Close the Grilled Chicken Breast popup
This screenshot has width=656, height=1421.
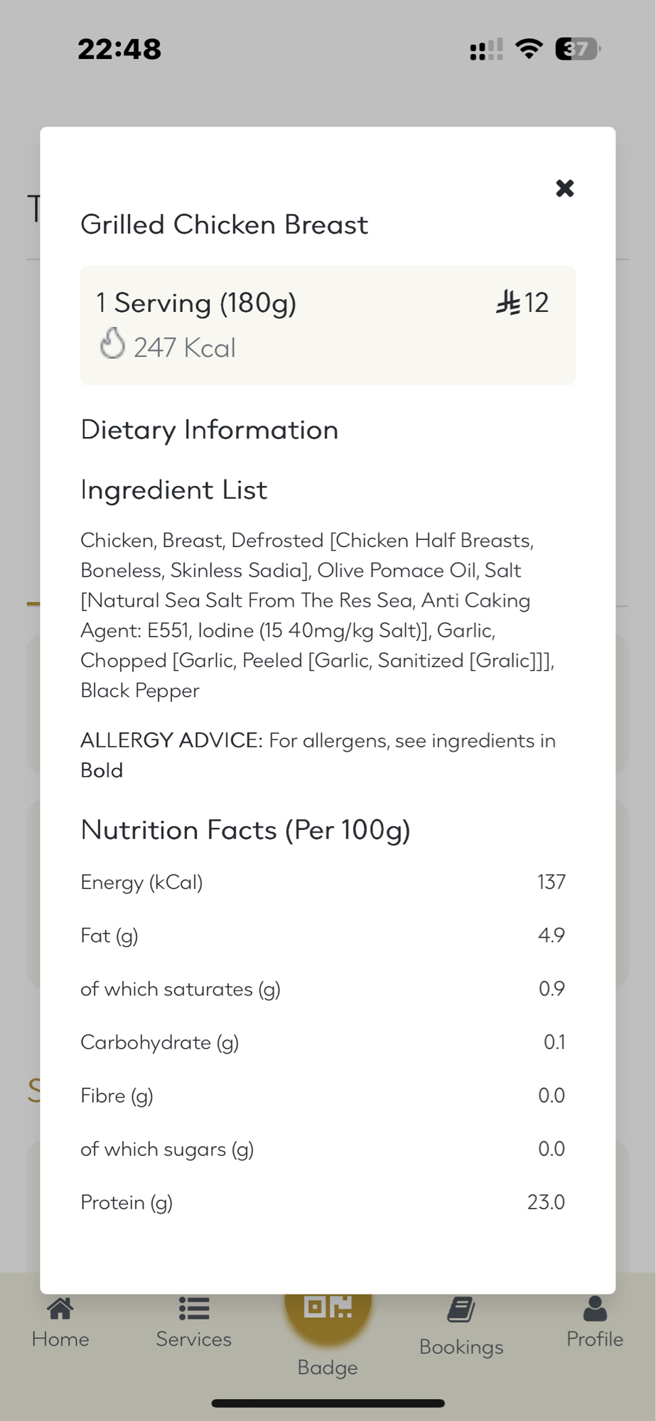(x=564, y=188)
